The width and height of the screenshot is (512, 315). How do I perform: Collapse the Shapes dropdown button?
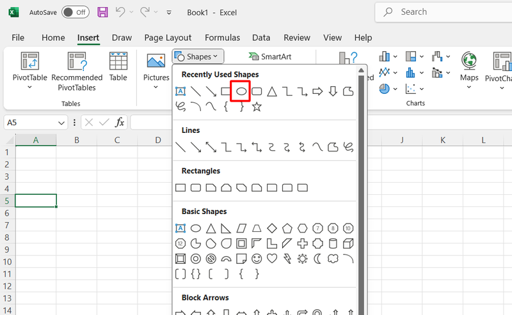(x=198, y=56)
